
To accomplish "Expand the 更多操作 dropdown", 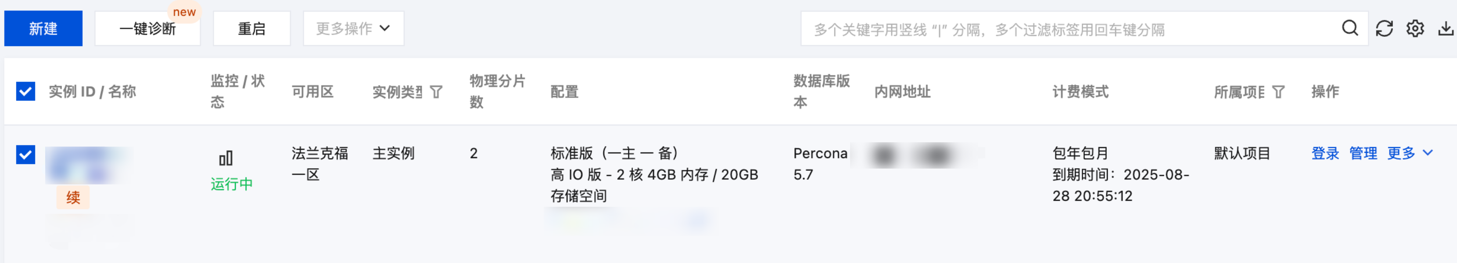I will [x=353, y=28].
